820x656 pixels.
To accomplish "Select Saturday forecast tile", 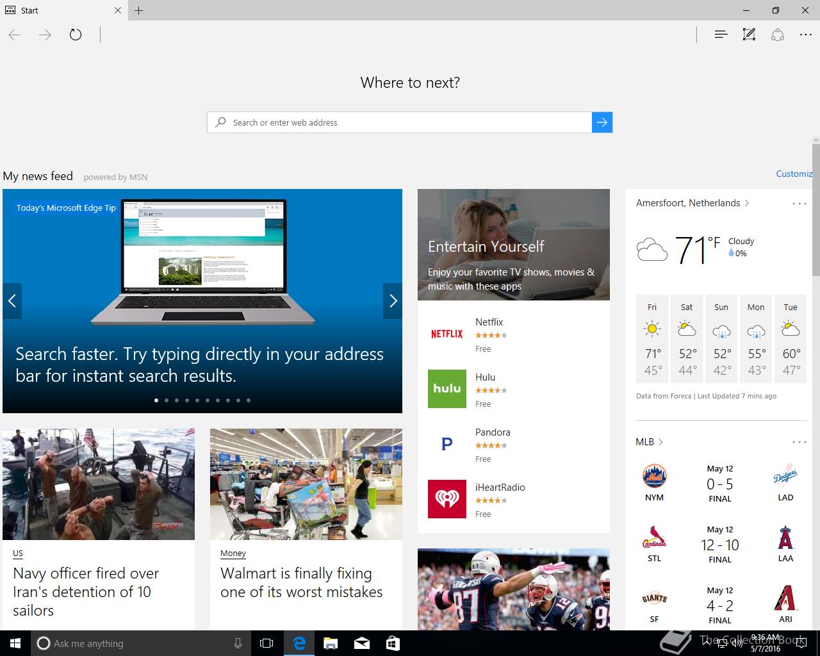I will pyautogui.click(x=687, y=340).
